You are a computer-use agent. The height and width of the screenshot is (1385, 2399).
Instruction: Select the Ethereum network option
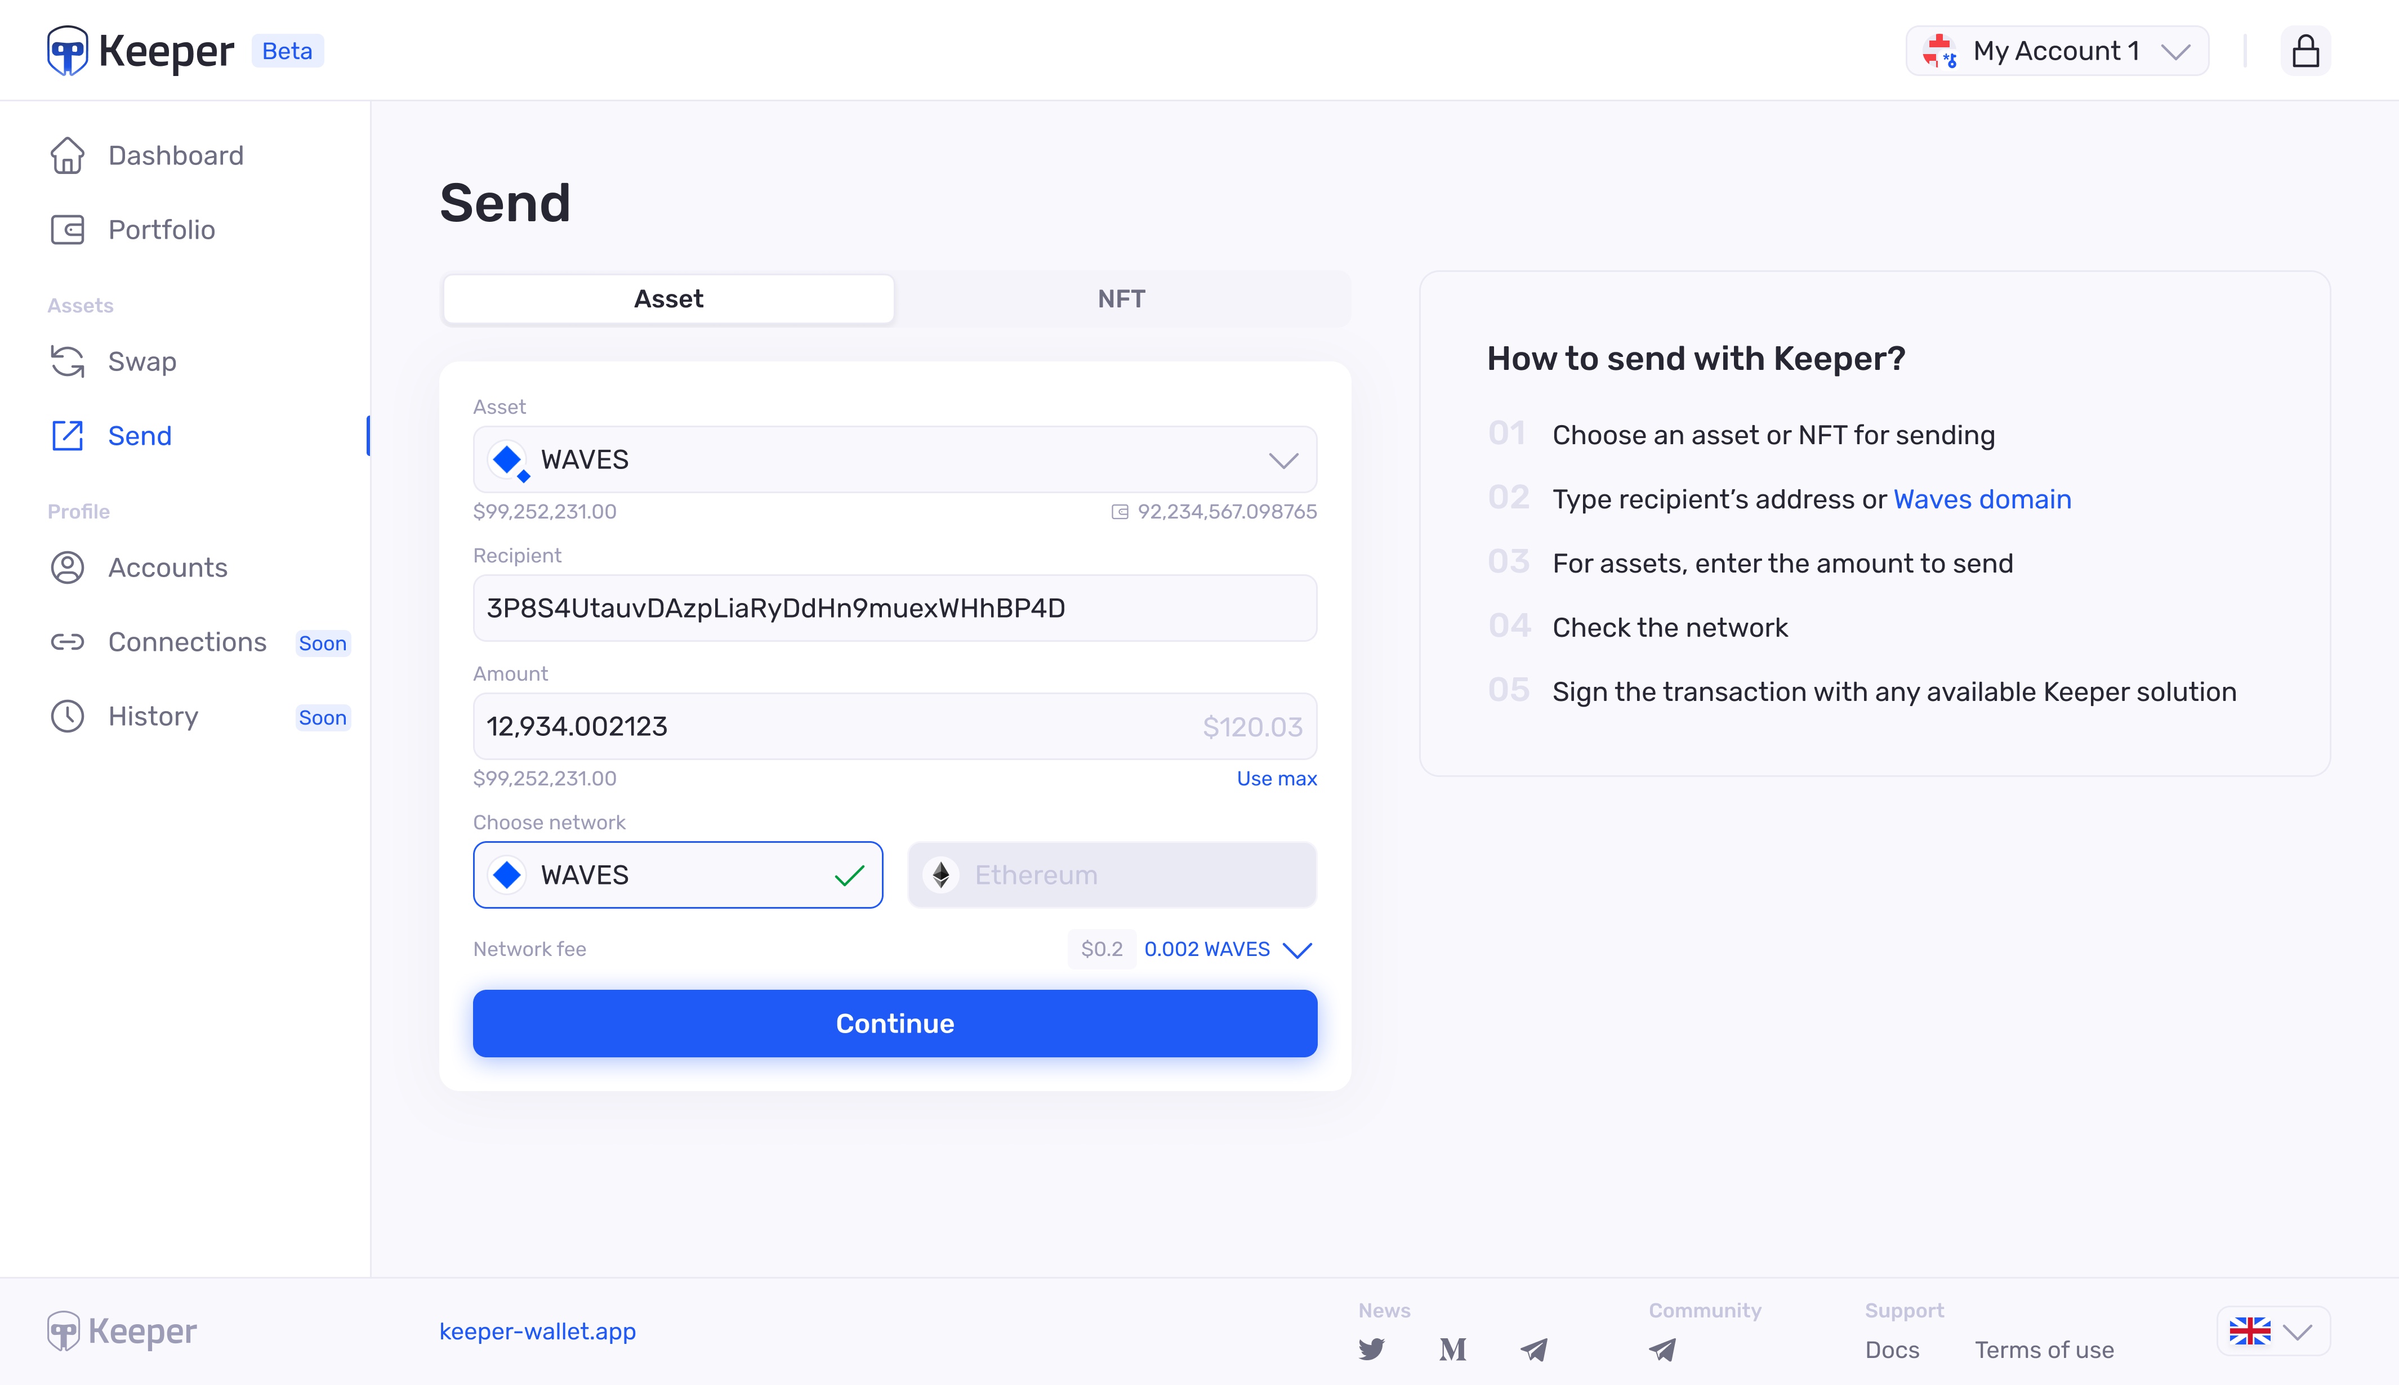1112,875
